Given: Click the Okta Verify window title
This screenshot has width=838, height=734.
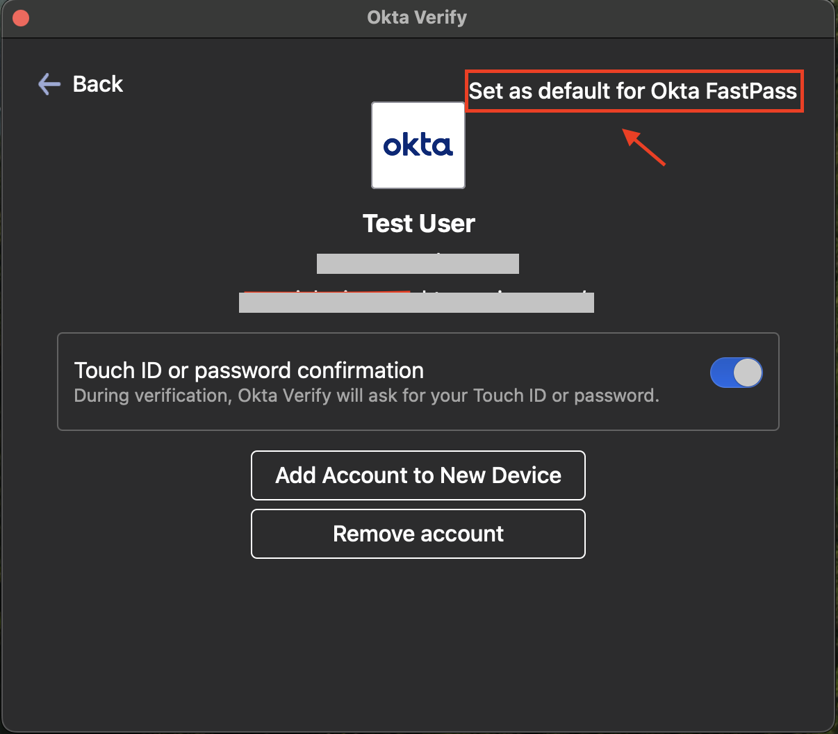Looking at the screenshot, I should pos(417,17).
